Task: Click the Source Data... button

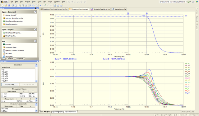Action: pos(10,85)
